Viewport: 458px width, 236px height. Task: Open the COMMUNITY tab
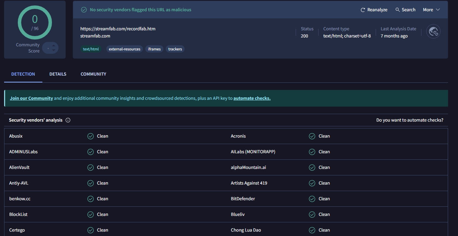[x=93, y=74]
